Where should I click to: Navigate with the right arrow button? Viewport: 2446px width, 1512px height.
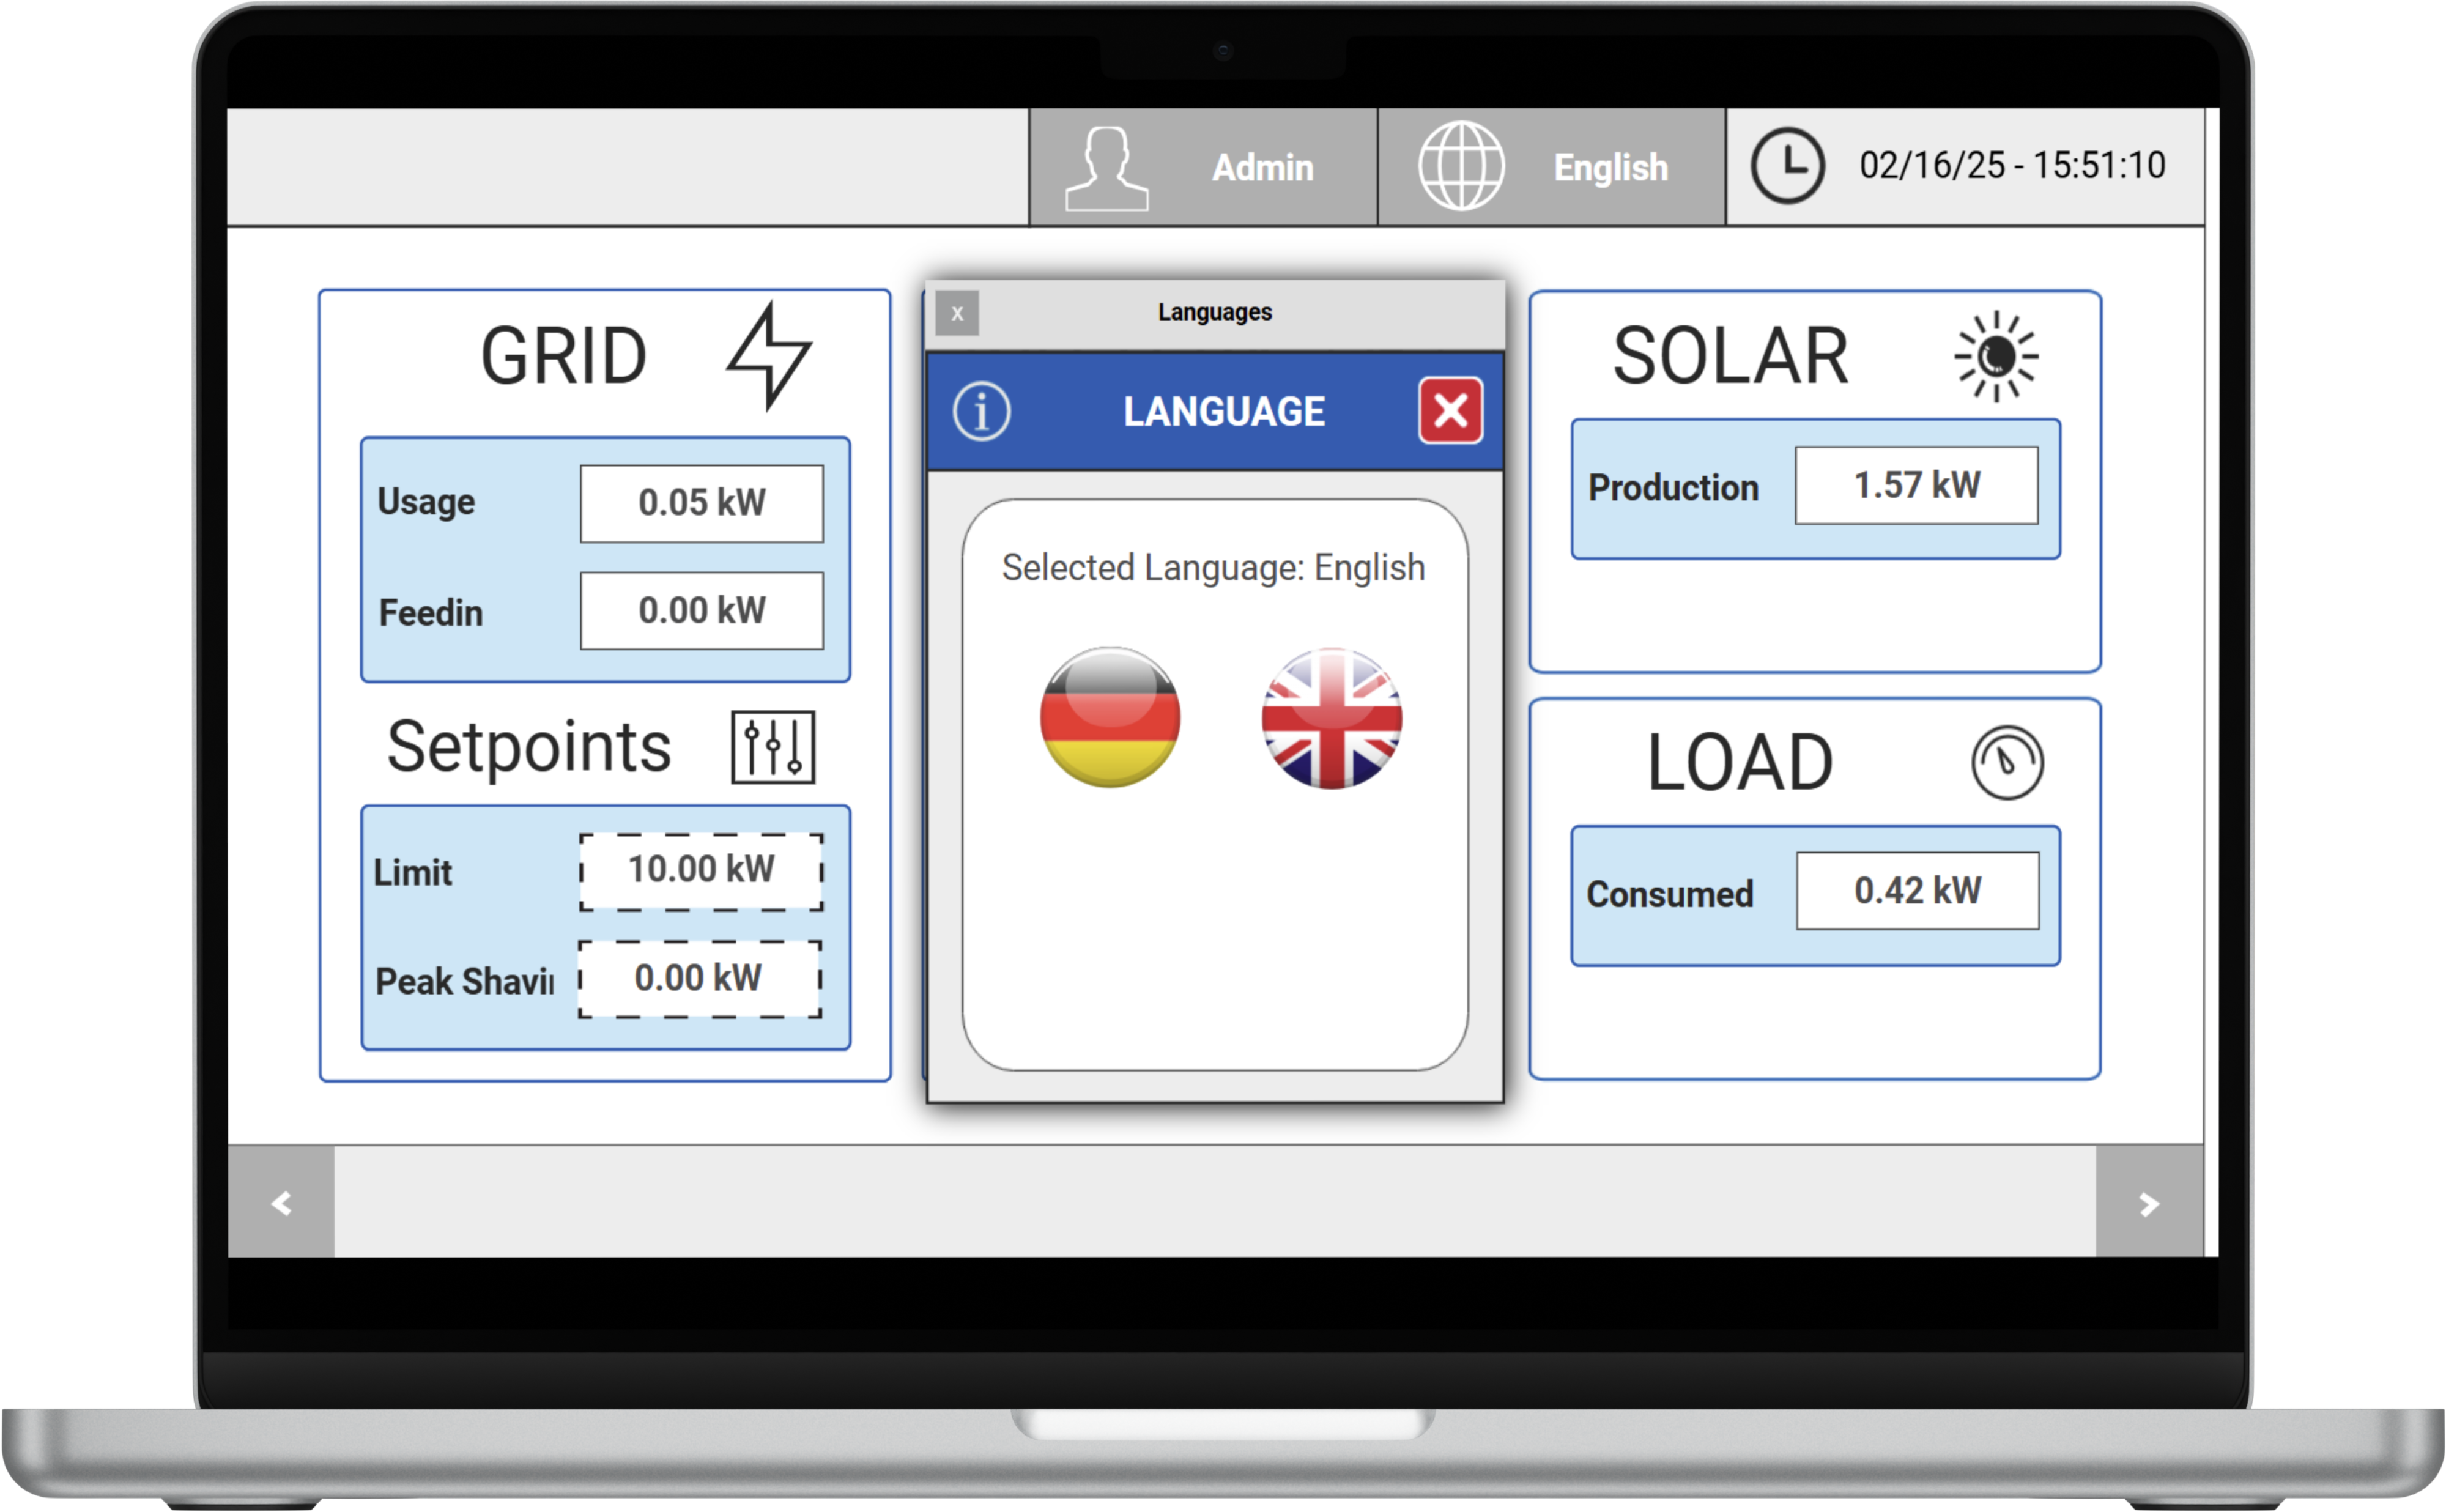[x=2148, y=1203]
